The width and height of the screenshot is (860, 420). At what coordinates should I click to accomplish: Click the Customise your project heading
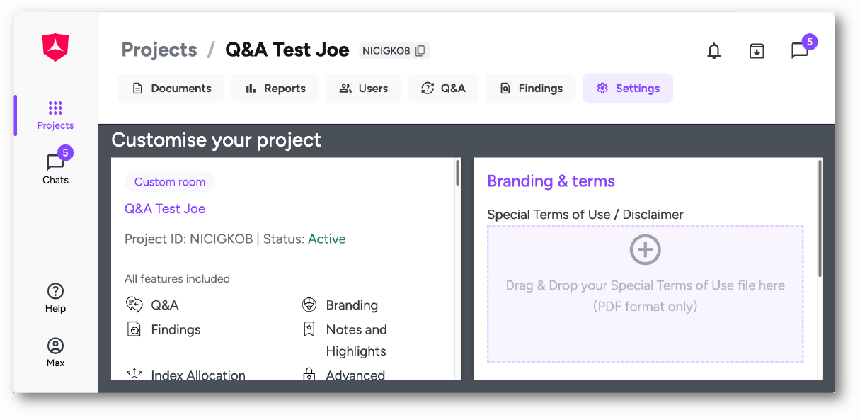[x=216, y=140]
